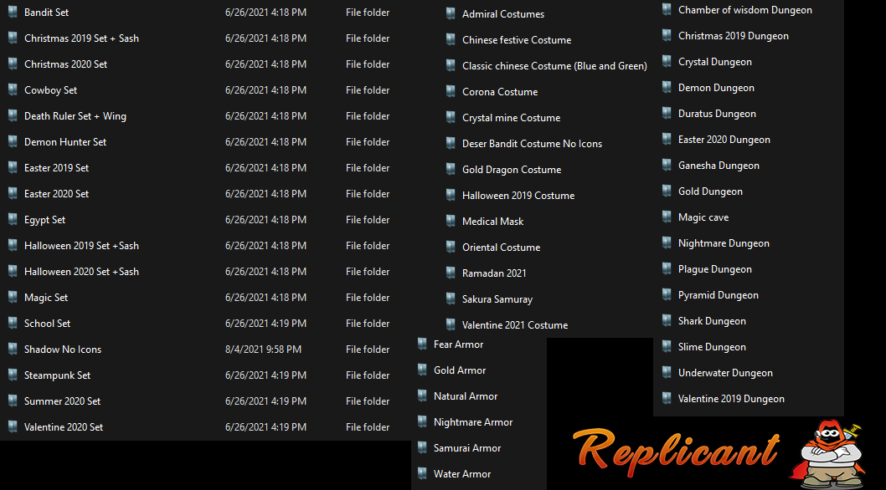Click the Demon Dungeon folder name

coord(716,88)
